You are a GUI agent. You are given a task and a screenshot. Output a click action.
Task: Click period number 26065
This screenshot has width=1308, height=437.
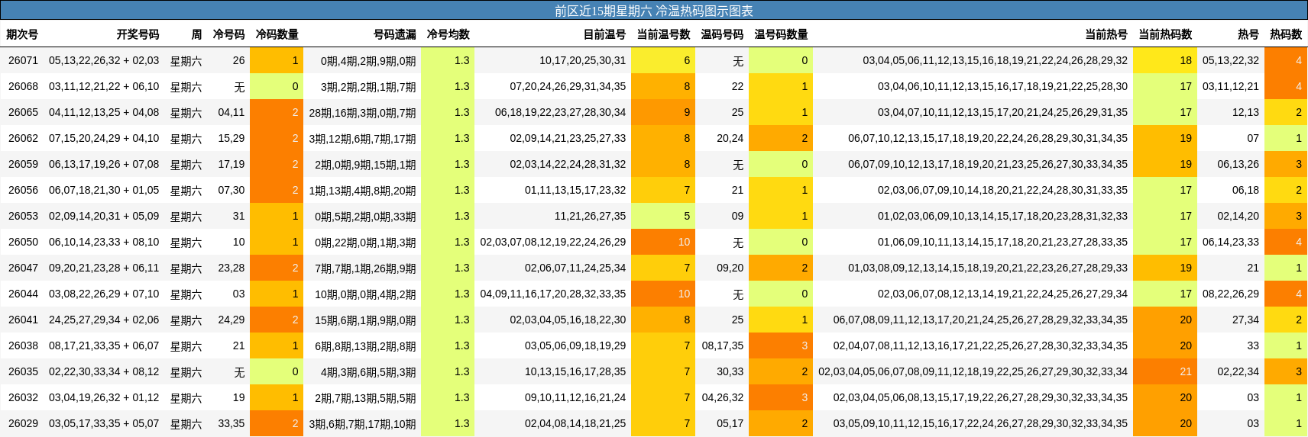[x=24, y=112]
